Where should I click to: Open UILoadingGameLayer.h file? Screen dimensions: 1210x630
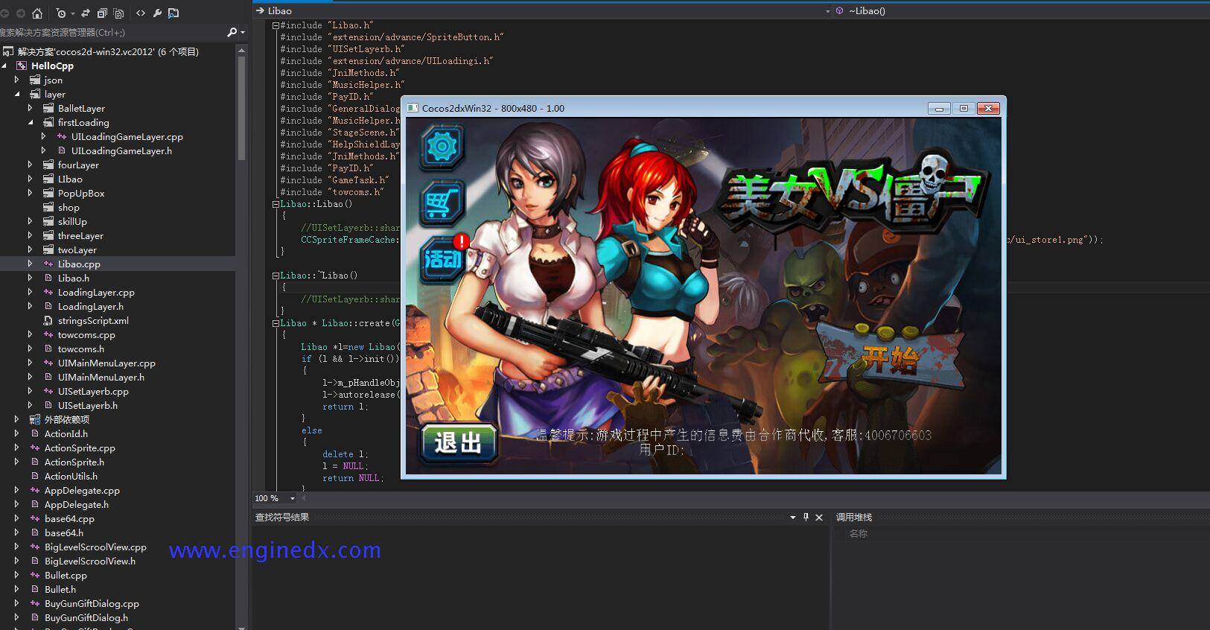click(x=121, y=150)
